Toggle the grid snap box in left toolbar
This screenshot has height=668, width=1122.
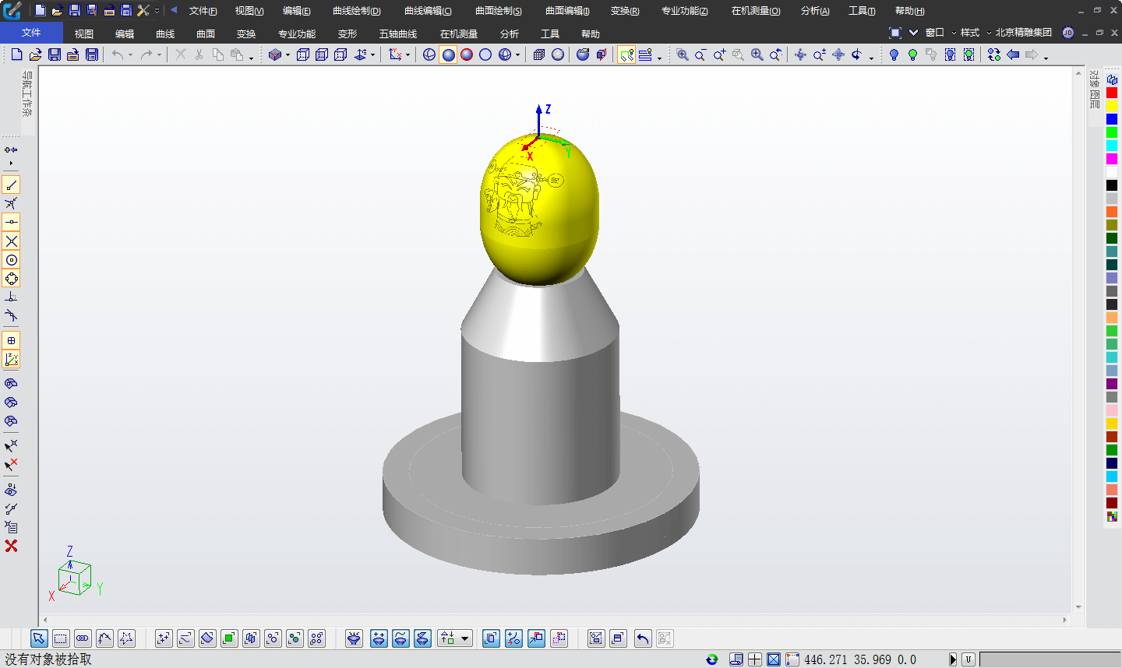[11, 340]
